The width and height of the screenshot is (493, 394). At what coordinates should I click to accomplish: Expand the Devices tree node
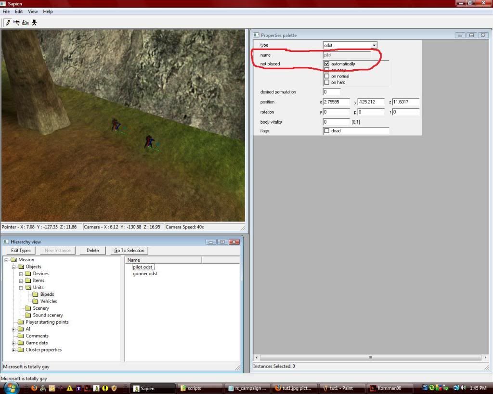click(21, 274)
